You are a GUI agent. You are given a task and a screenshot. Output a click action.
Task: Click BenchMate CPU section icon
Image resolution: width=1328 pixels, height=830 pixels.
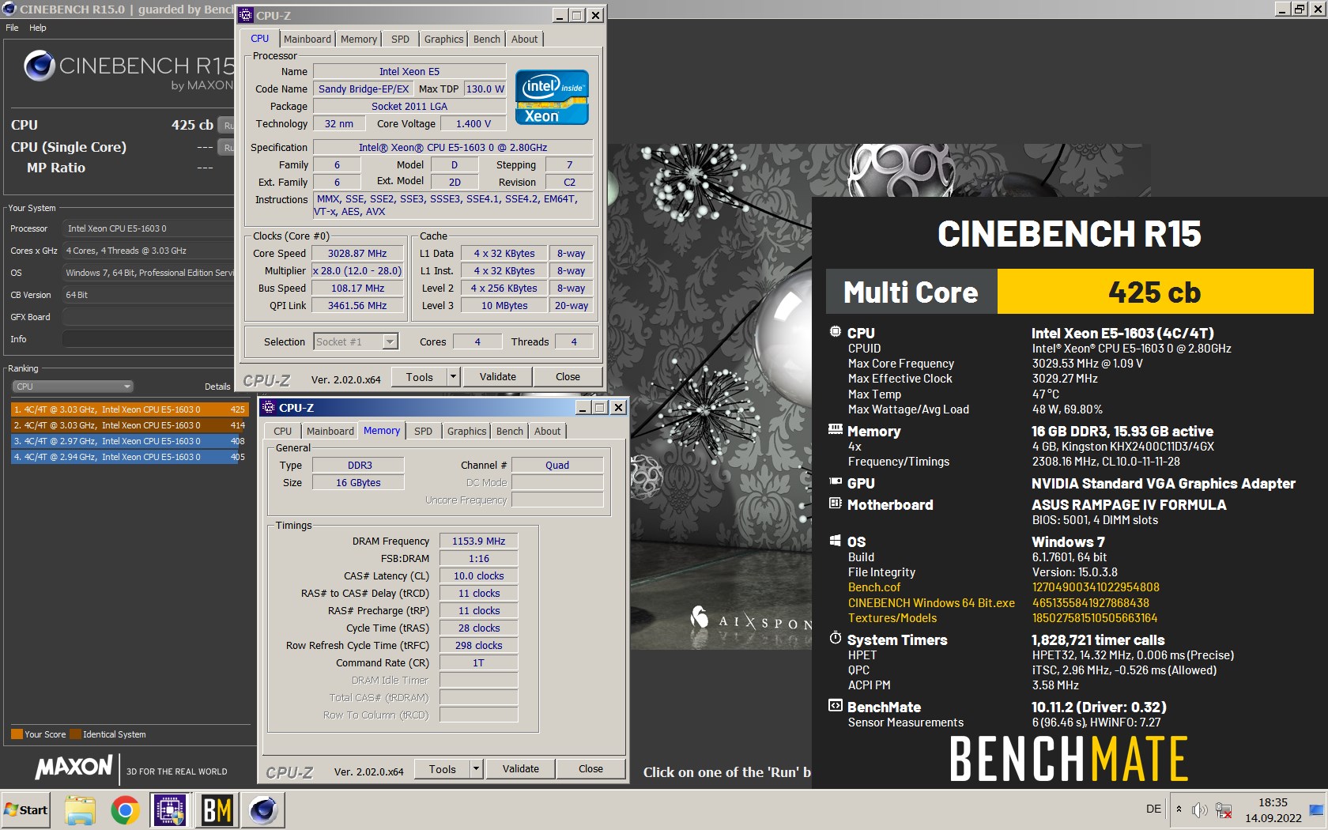(835, 332)
